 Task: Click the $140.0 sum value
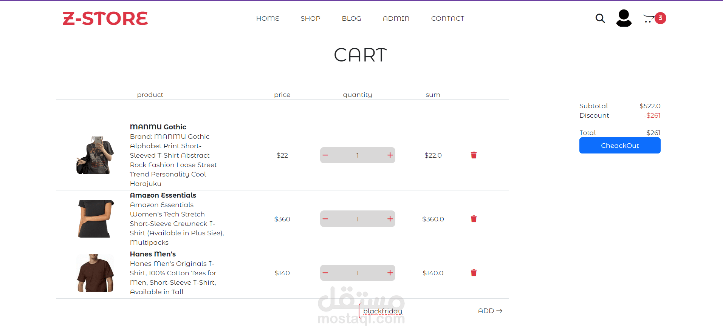(433, 273)
